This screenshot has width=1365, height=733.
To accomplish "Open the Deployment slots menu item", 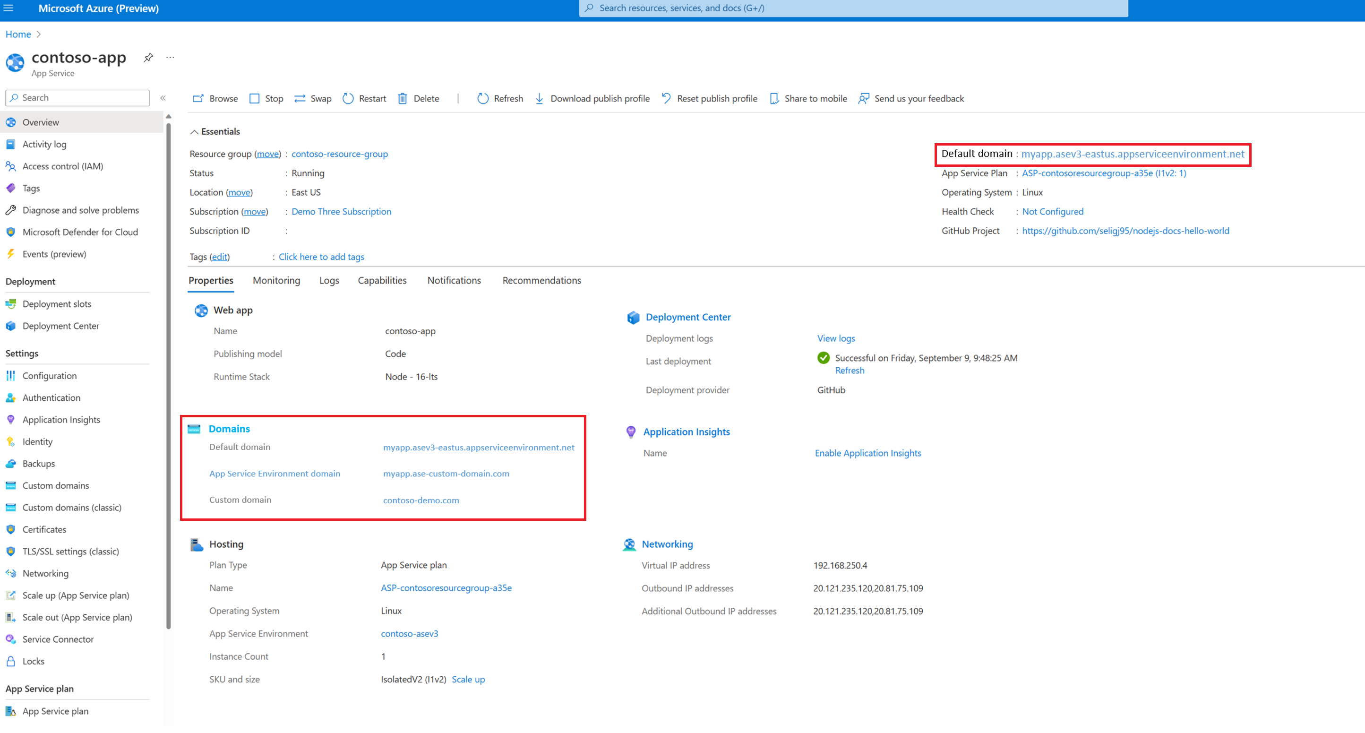I will tap(57, 304).
